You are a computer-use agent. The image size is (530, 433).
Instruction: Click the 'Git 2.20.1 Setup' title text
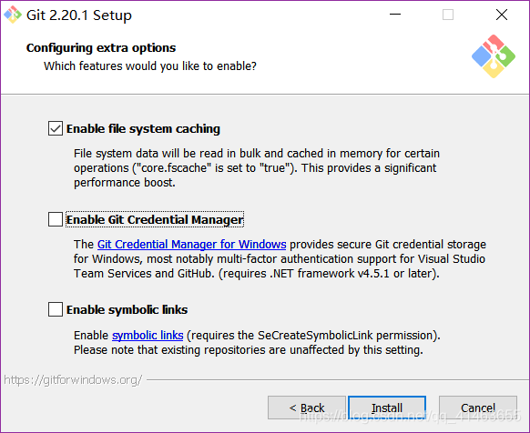79,15
